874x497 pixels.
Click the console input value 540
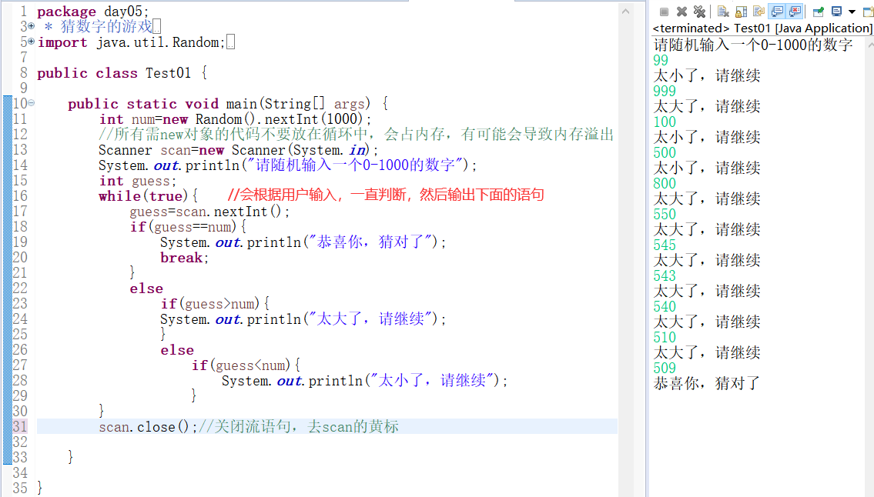point(665,306)
